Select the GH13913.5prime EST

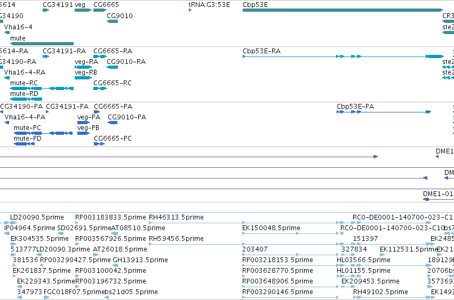click(x=115, y=265)
